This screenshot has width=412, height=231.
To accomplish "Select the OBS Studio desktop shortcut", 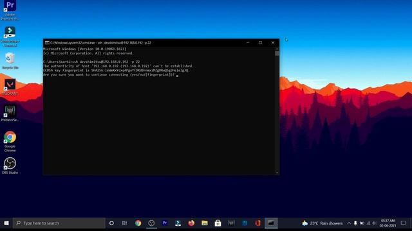I will [10, 166].
